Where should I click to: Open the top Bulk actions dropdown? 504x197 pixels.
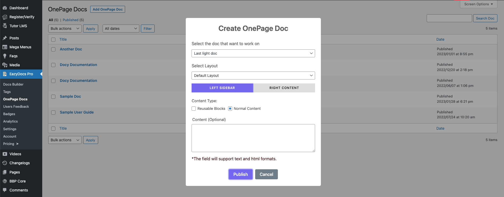[x=65, y=29]
